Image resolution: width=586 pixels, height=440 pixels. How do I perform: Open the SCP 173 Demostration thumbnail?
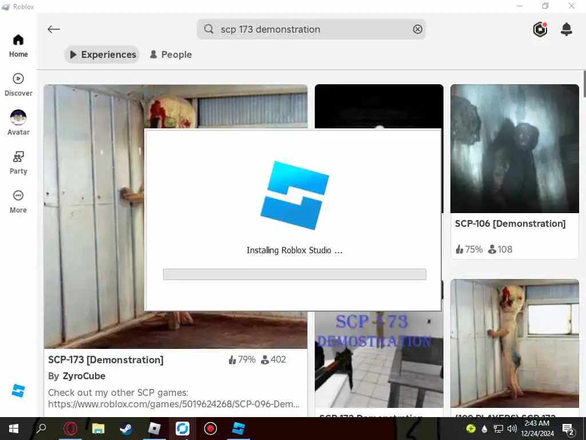coord(379,359)
